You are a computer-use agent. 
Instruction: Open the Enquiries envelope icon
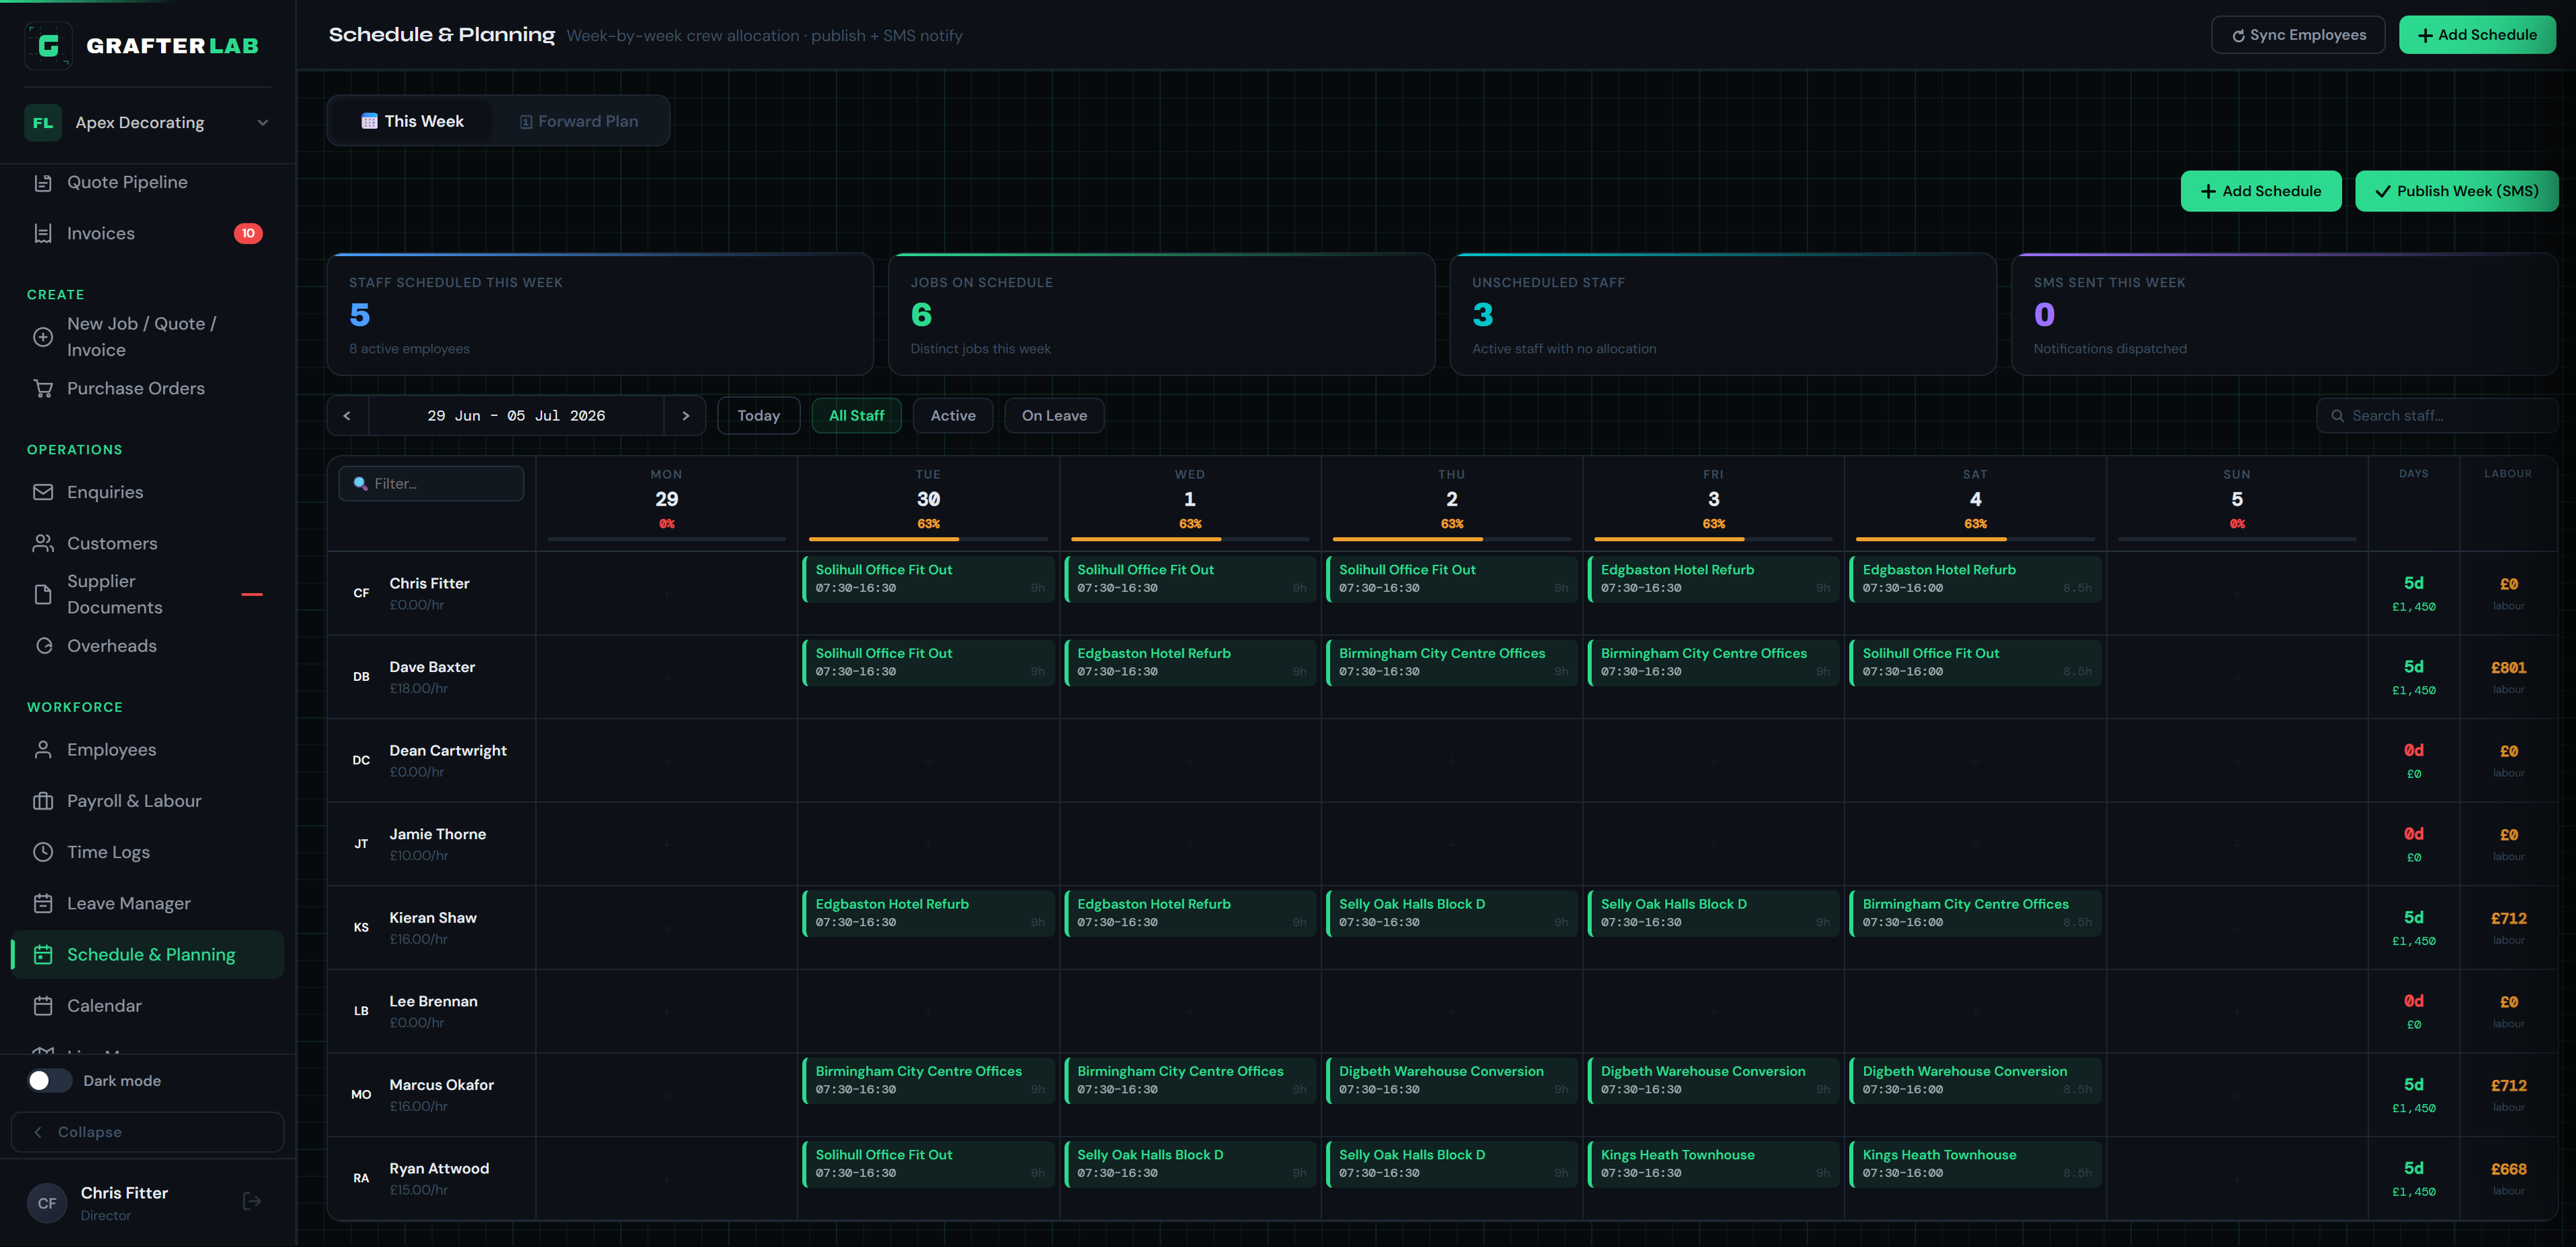(x=43, y=493)
